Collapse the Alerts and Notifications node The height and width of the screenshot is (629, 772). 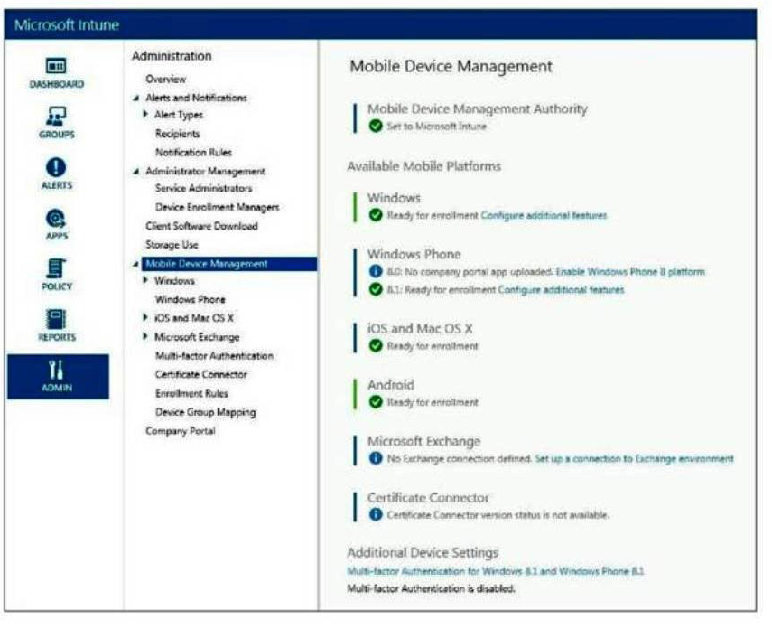(136, 99)
